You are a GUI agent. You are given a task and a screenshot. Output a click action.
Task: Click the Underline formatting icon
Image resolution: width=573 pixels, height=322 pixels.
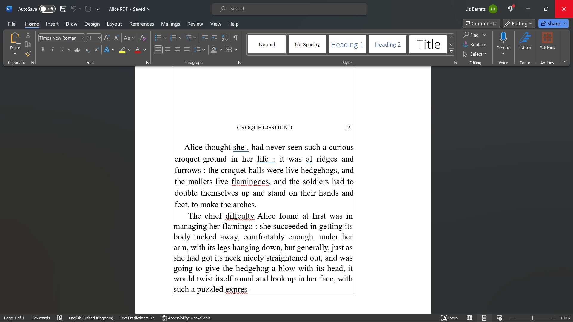pyautogui.click(x=62, y=50)
